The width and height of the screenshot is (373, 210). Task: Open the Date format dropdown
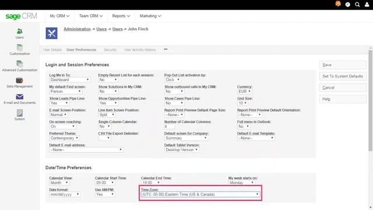[65, 194]
